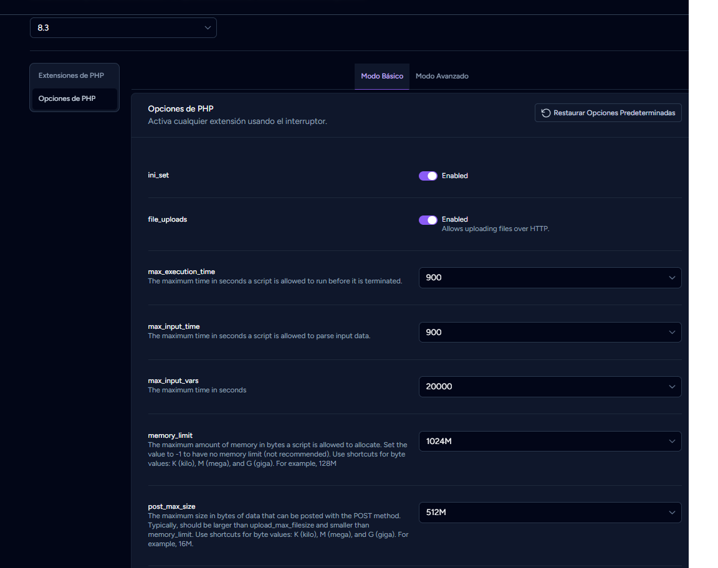Click chevron arrow on memory_limit field

[672, 442]
